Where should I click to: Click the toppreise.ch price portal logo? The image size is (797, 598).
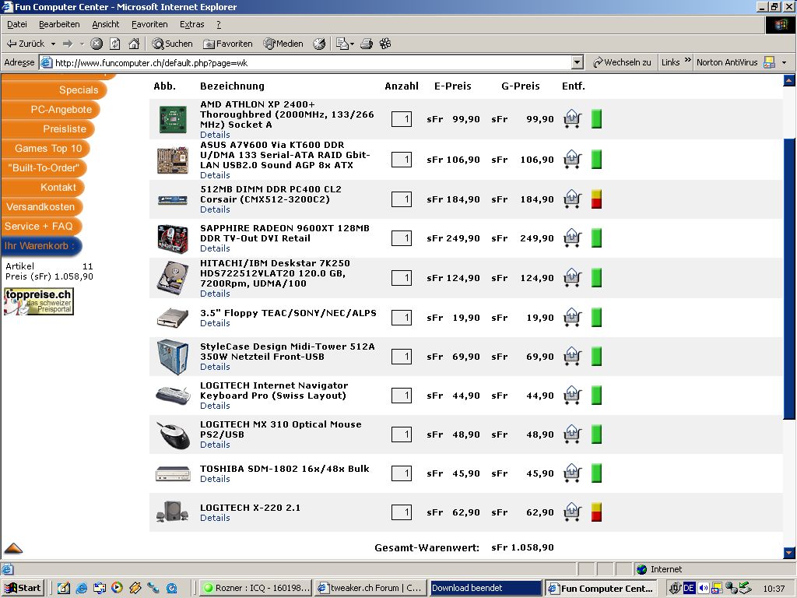tap(39, 301)
